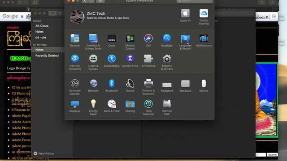
Task: Open the General preferences pane
Action: pyautogui.click(x=75, y=40)
